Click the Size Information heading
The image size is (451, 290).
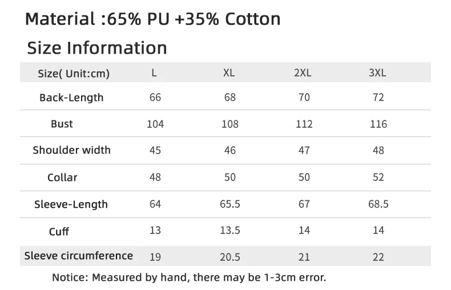coord(97,48)
